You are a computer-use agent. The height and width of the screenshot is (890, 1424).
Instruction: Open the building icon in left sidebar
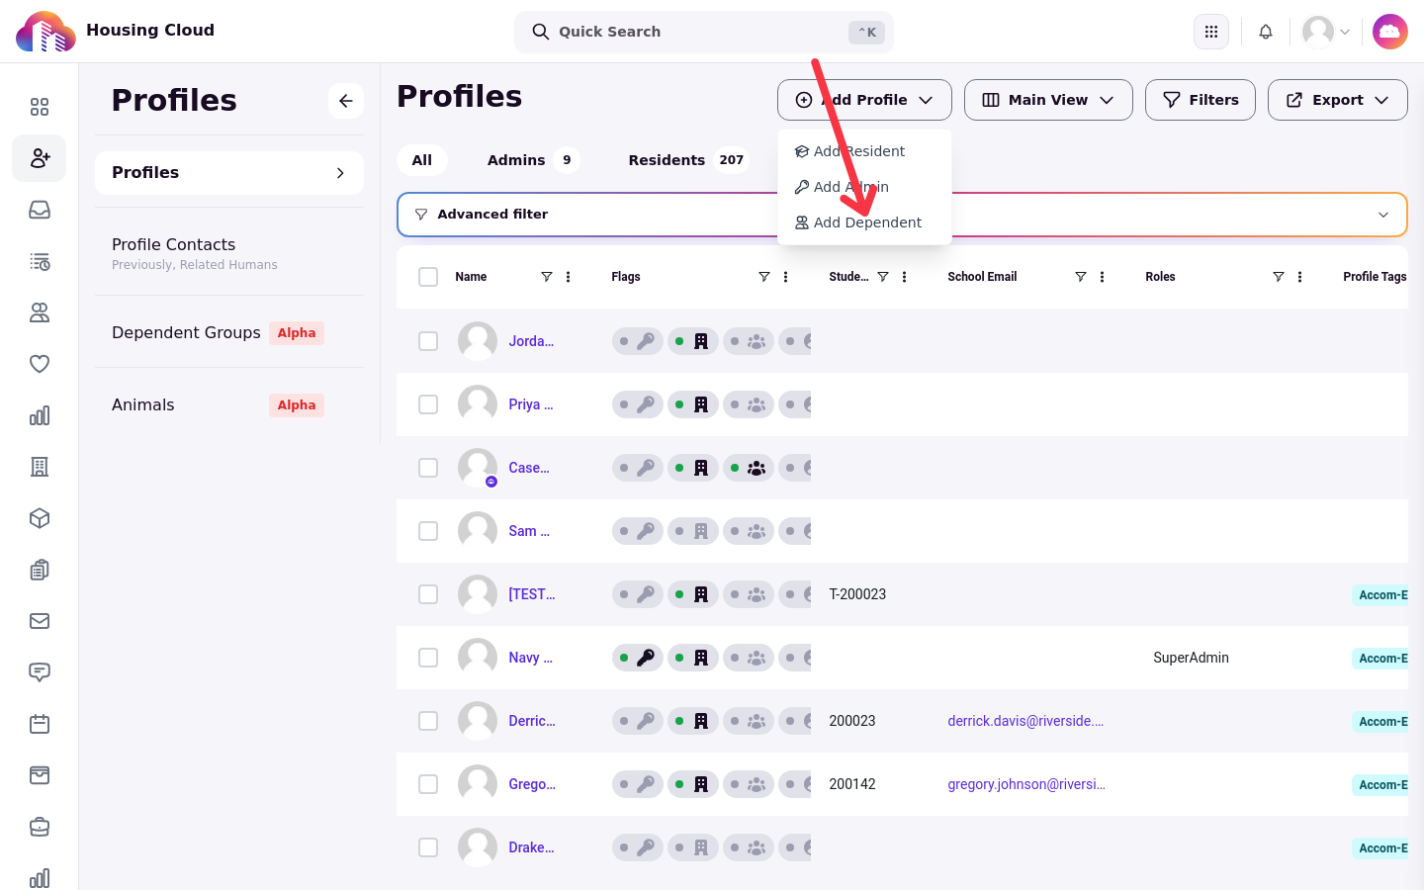(x=40, y=467)
